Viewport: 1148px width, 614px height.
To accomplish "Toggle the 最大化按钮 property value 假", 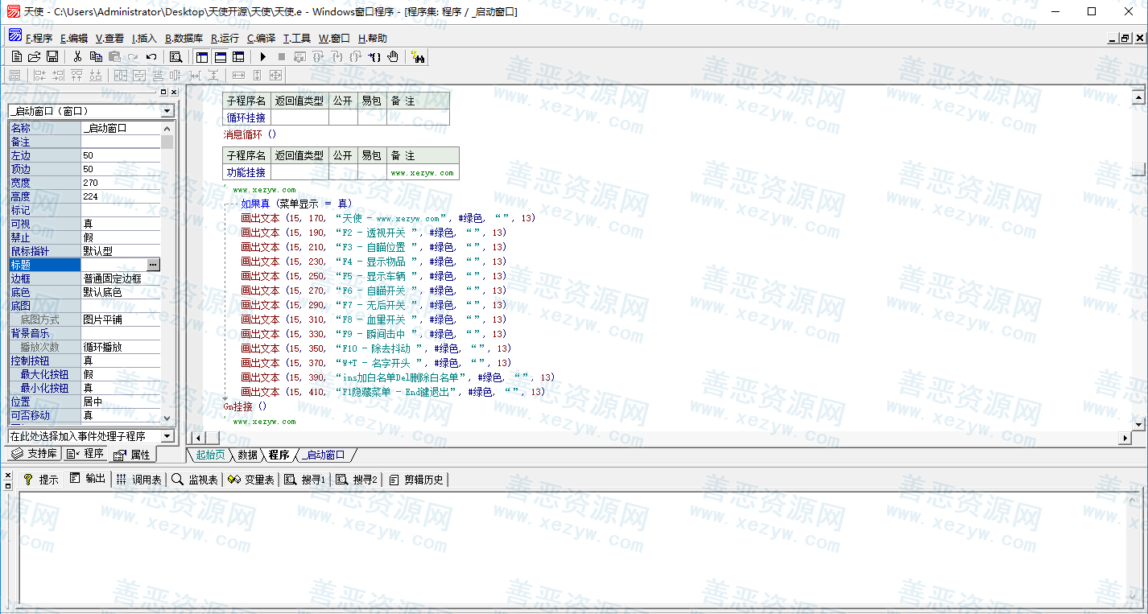I will 121,374.
